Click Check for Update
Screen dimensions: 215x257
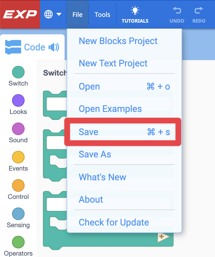pos(113,222)
